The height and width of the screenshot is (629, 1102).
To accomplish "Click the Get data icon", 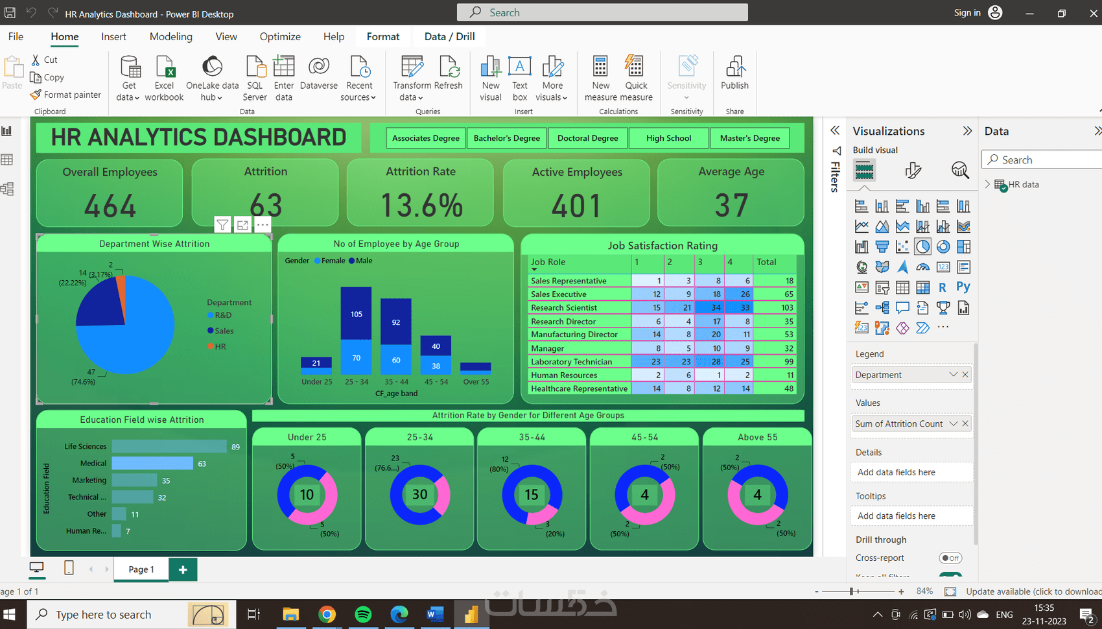I will point(130,77).
